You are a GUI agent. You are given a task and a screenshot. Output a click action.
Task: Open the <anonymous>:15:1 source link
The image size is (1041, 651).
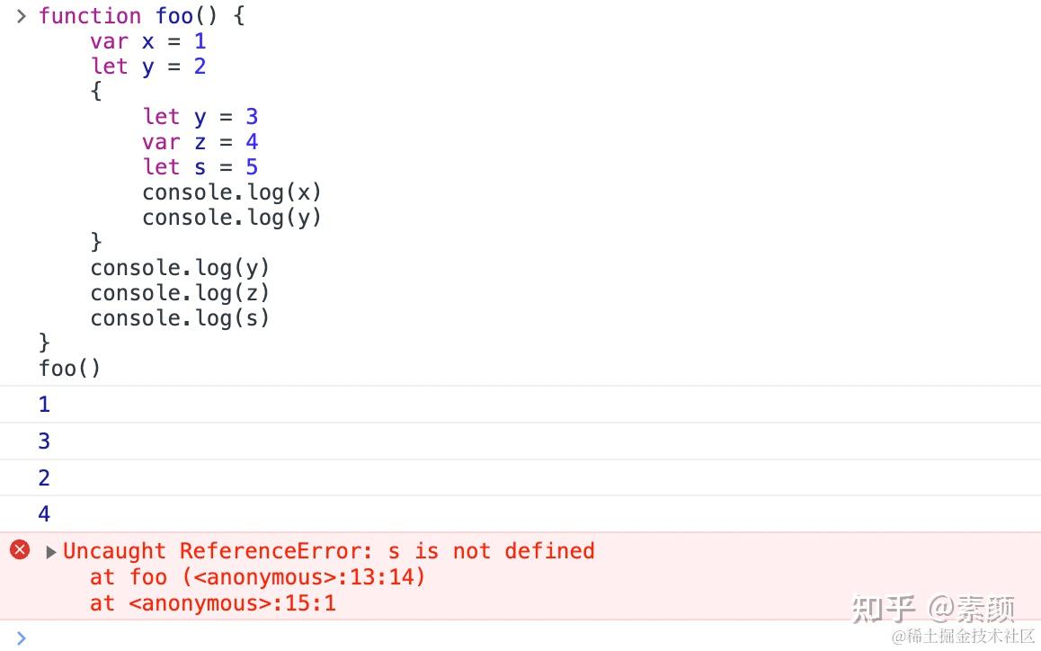click(232, 603)
